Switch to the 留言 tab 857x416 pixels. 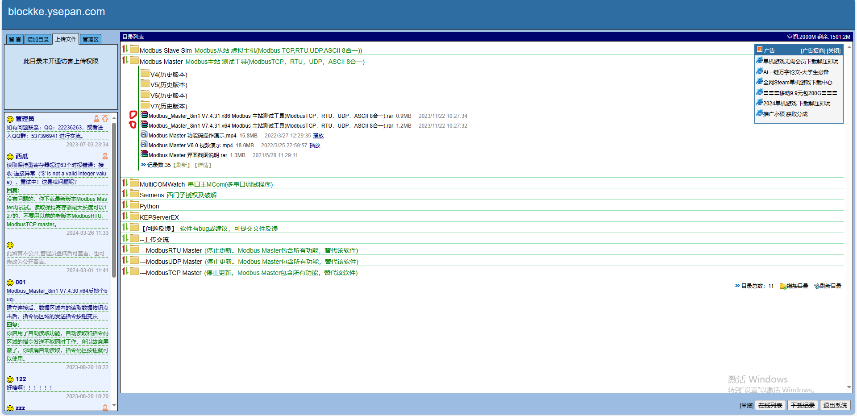click(x=15, y=39)
